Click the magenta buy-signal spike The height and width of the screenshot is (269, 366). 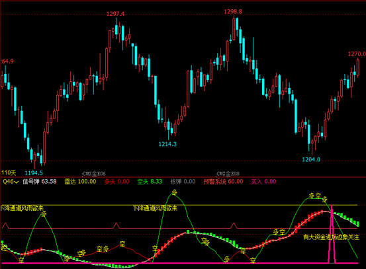(x=332, y=234)
